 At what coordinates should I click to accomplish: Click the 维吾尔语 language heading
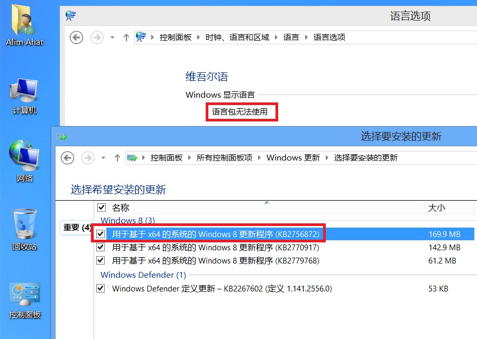[207, 77]
